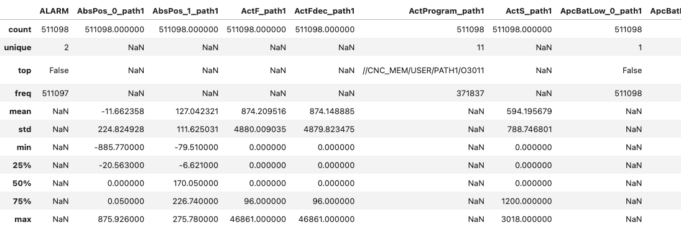Click the ActFdec_path1 column header
This screenshot has height=235, width=681.
325,11
